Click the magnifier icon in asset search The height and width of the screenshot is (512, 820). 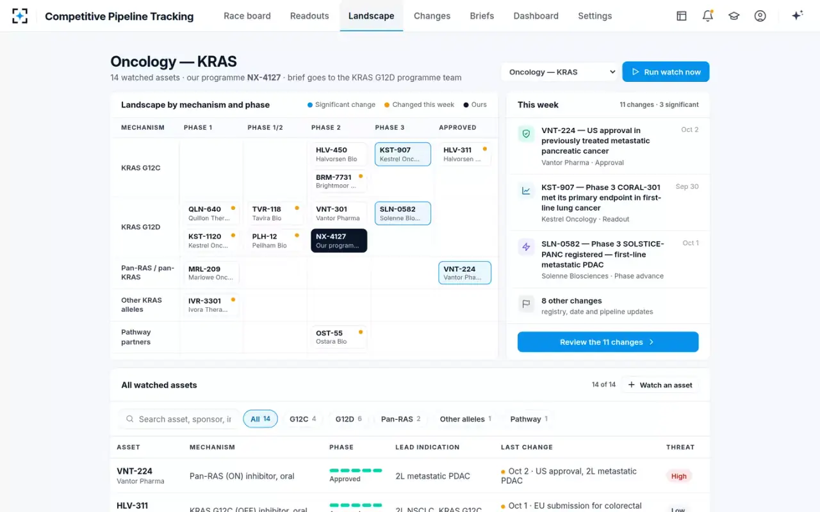pyautogui.click(x=130, y=419)
